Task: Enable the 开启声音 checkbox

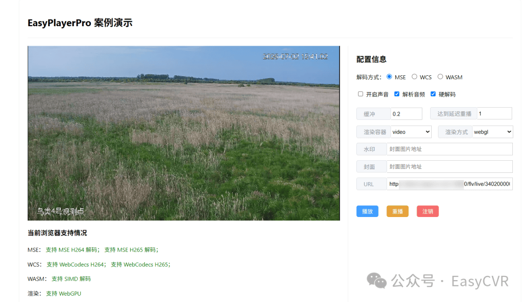Action: click(x=360, y=94)
